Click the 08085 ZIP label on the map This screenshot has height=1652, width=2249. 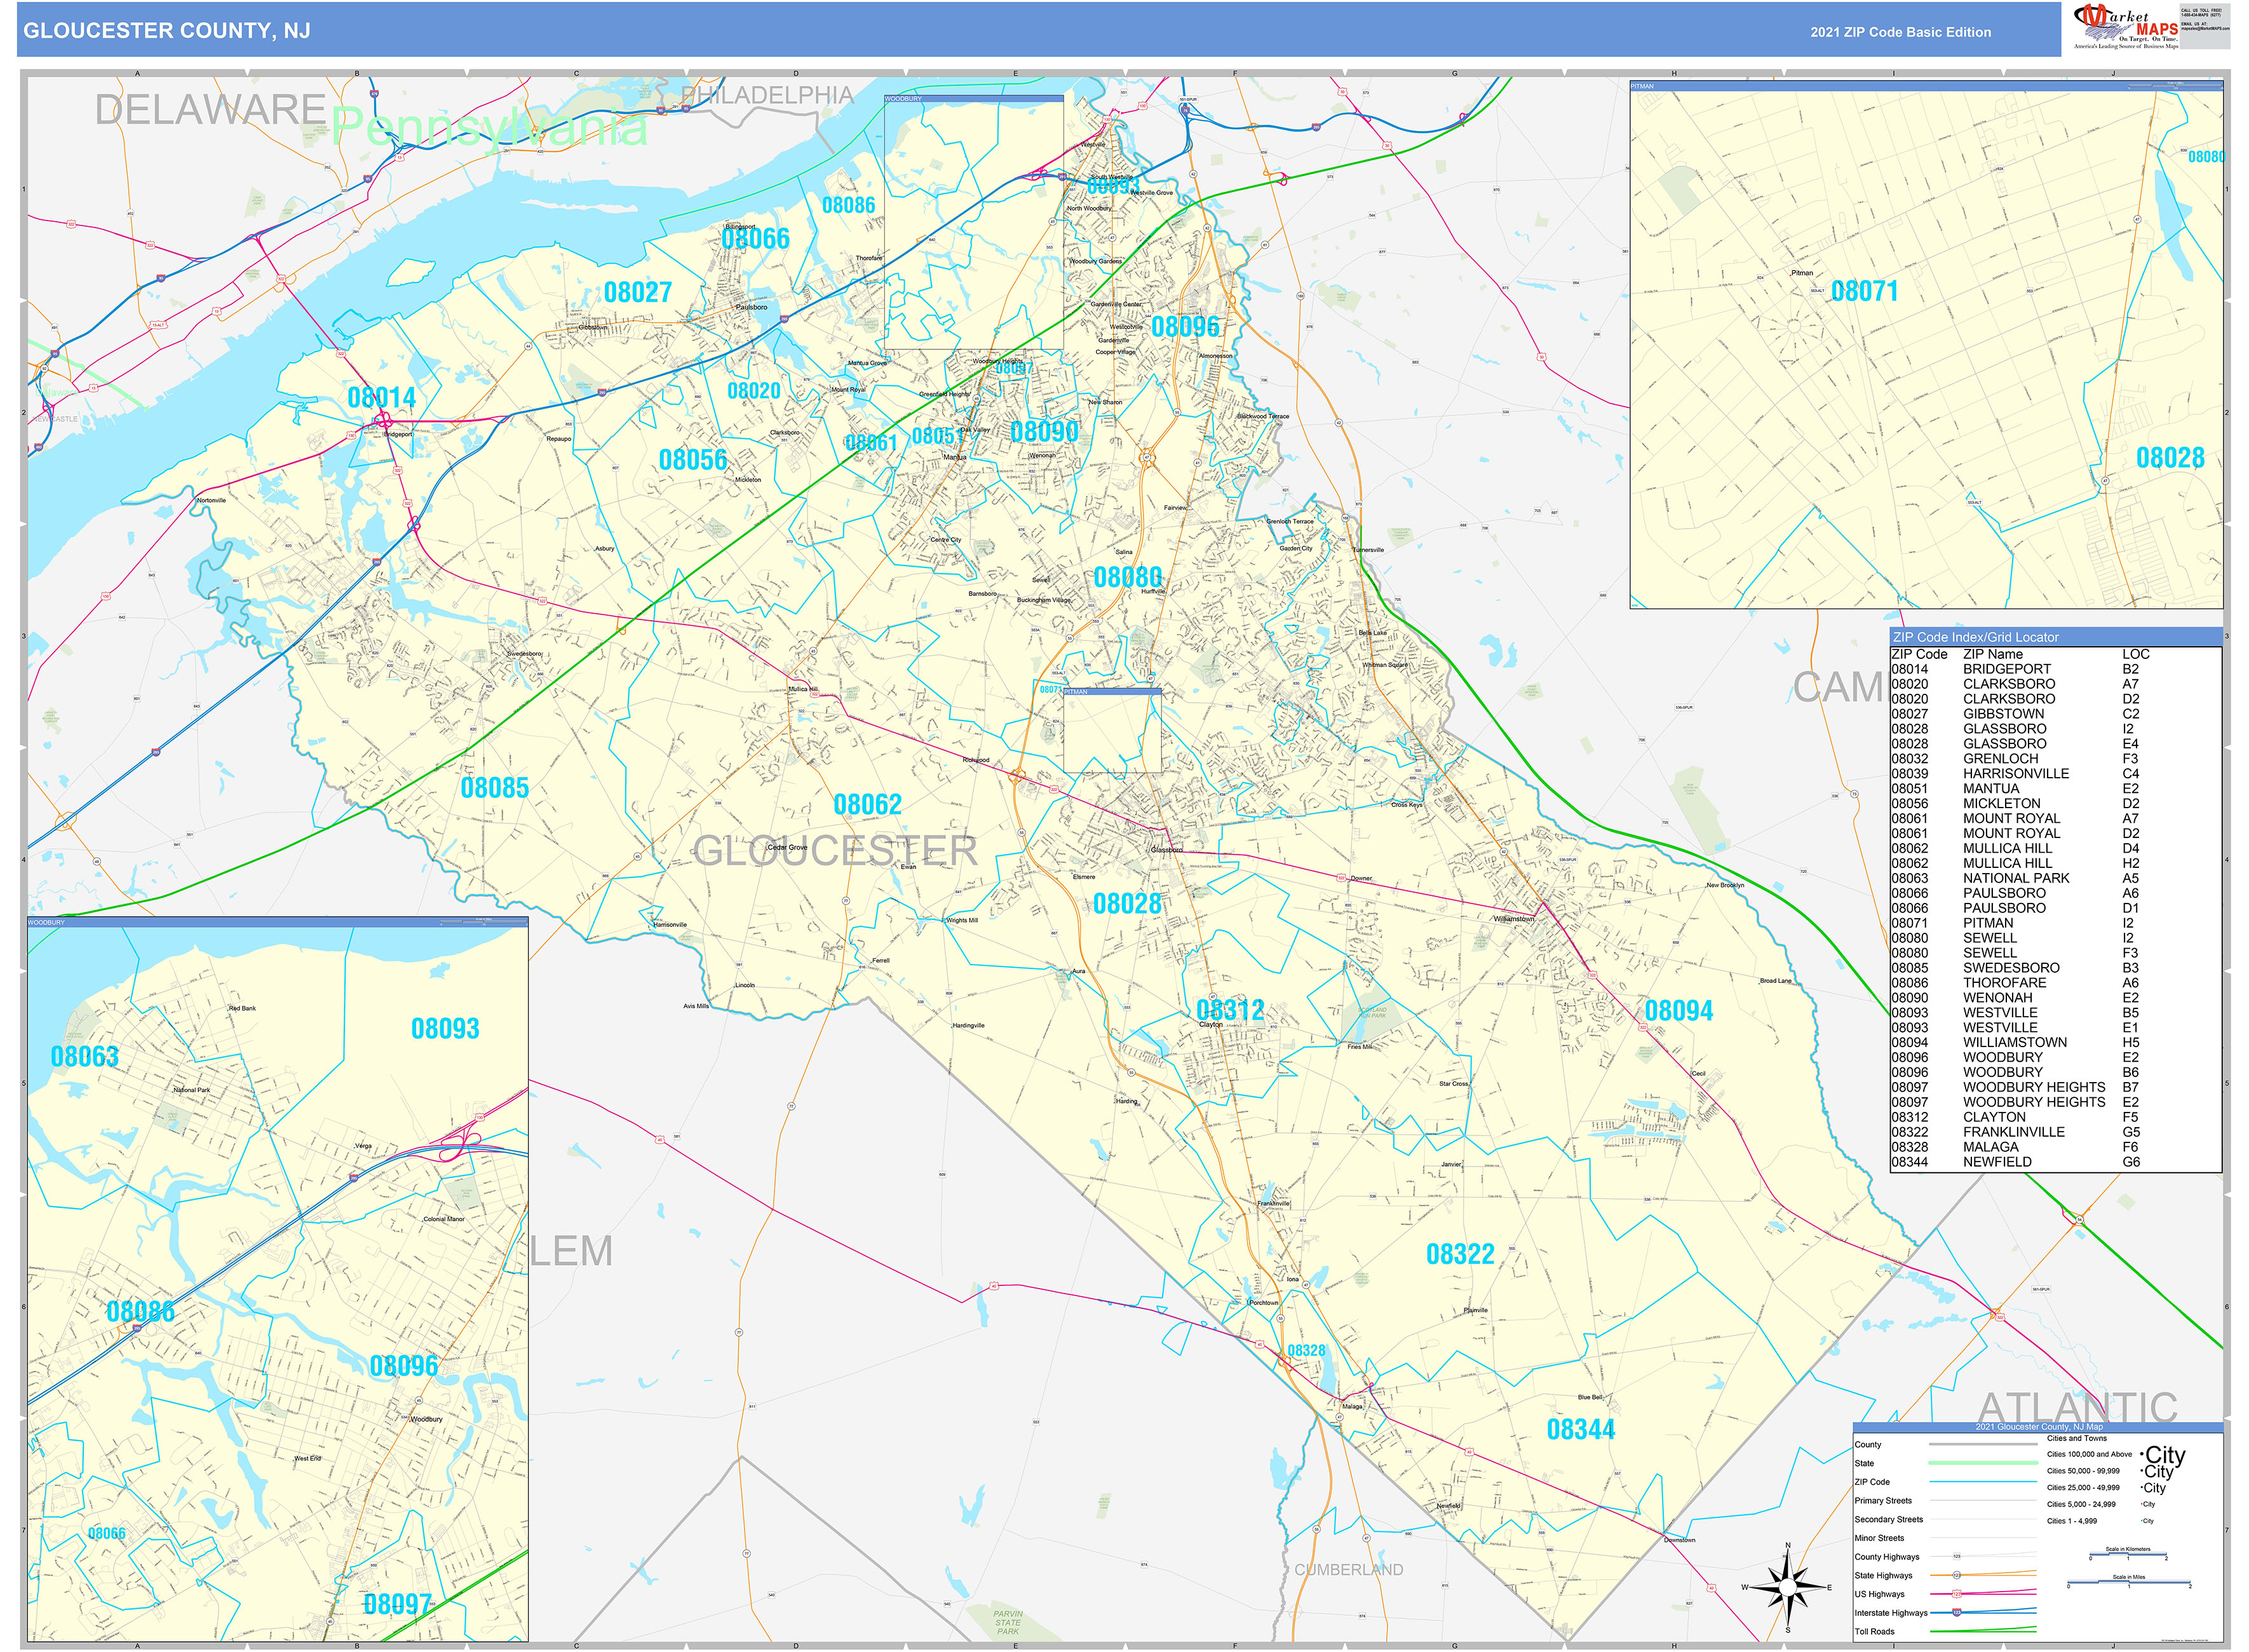(494, 788)
